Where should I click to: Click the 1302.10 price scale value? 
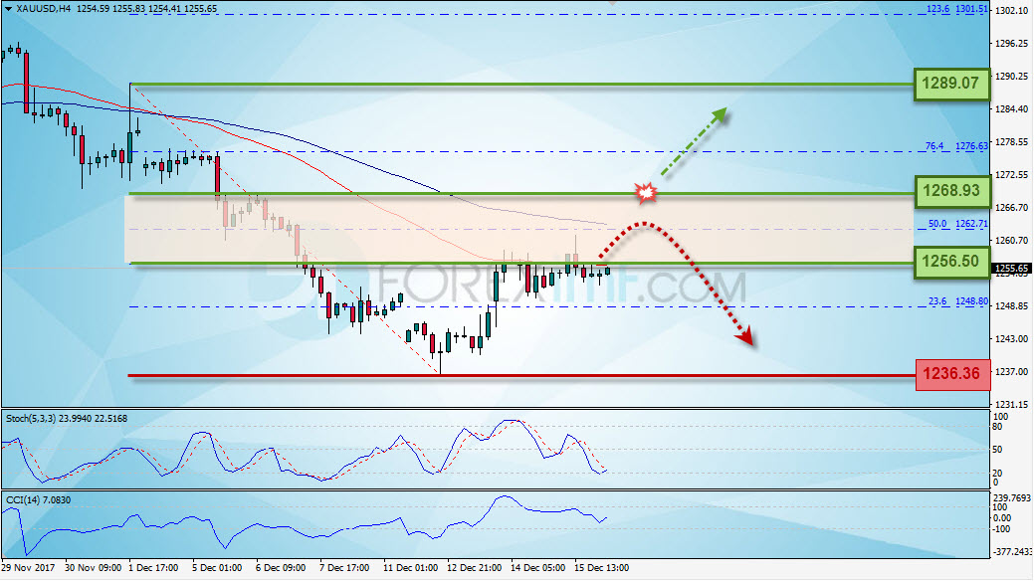click(1011, 11)
